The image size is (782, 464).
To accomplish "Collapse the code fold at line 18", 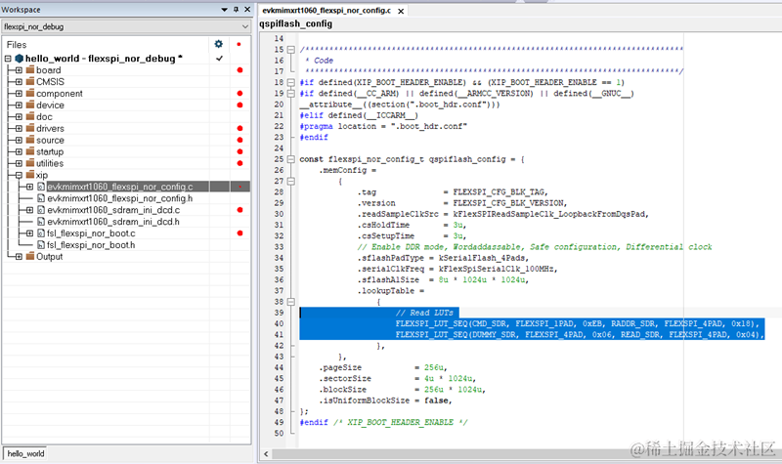I will tap(290, 82).
